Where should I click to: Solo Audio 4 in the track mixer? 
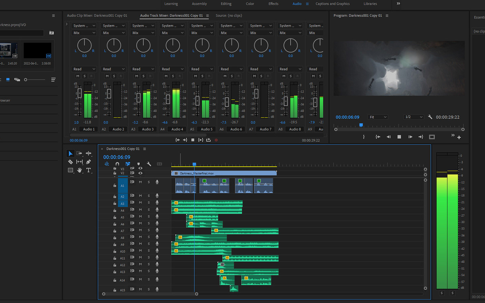pyautogui.click(x=173, y=76)
